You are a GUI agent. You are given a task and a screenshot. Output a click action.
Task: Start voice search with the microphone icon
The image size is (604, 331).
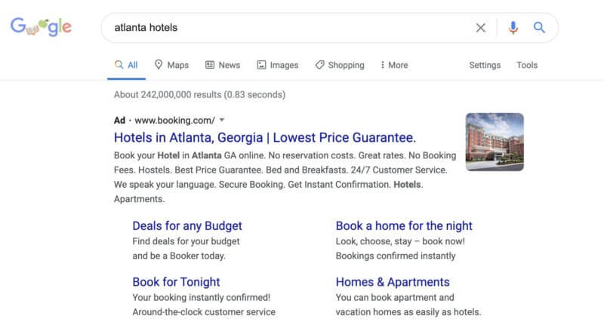513,28
